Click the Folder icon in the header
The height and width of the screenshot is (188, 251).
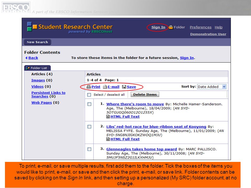[171, 27]
